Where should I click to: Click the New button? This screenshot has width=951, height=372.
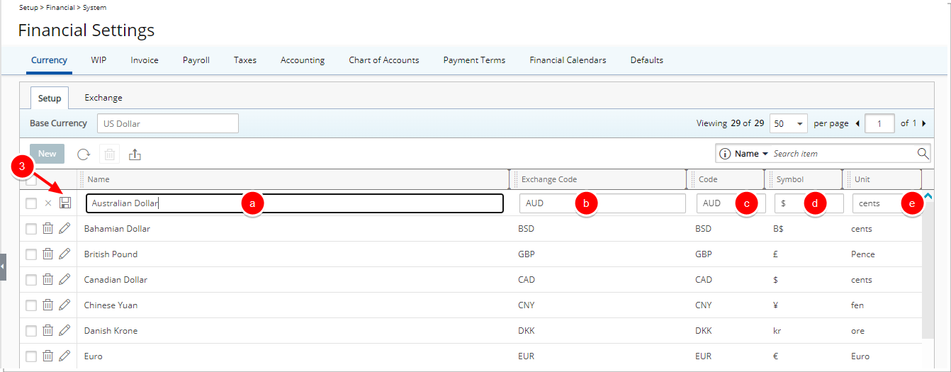(47, 154)
